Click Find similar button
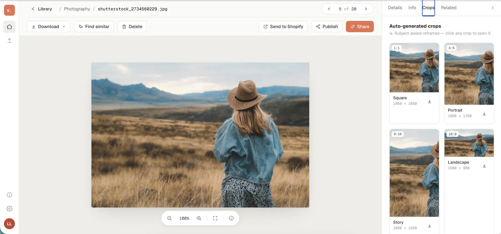 click(x=94, y=27)
